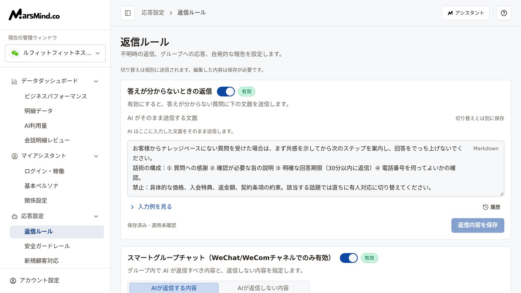The image size is (521, 293).
Task: Click into the reply message textarea
Action: pyautogui.click(x=316, y=168)
